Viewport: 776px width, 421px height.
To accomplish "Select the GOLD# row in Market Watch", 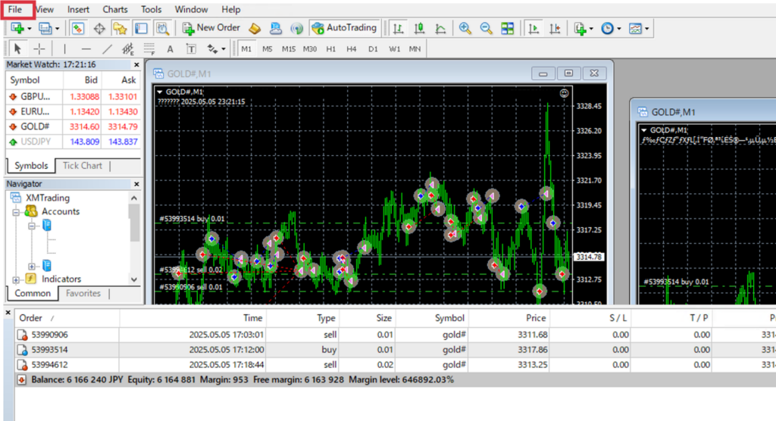I will pos(74,126).
